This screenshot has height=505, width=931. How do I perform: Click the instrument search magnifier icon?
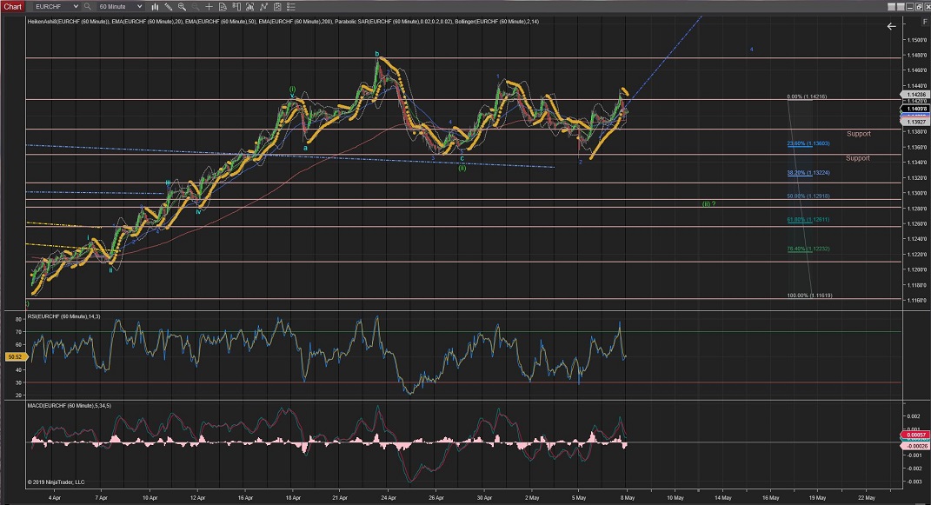[x=88, y=6]
